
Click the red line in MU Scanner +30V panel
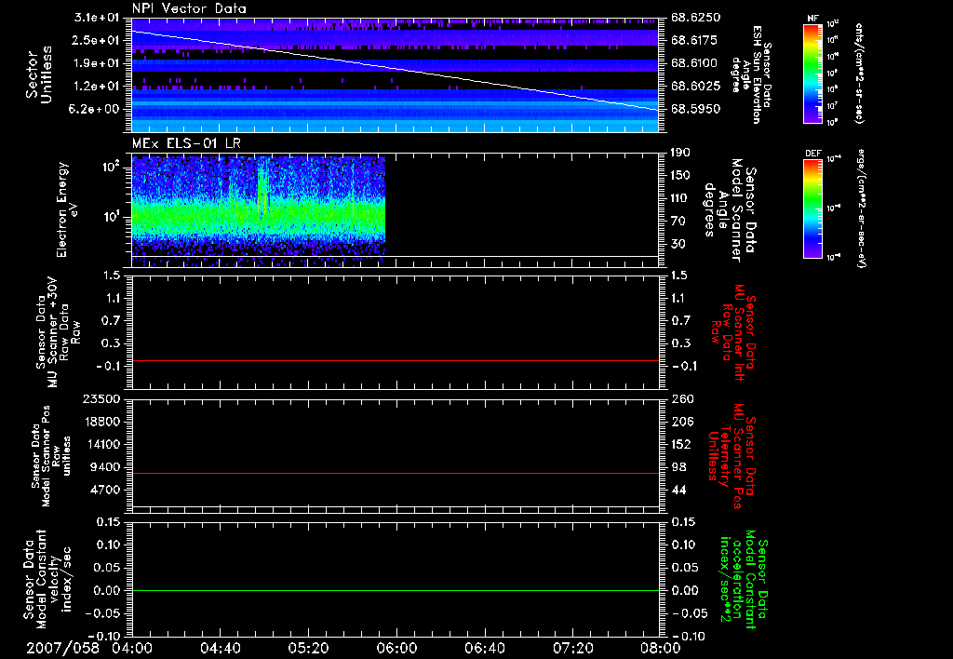pyautogui.click(x=395, y=361)
